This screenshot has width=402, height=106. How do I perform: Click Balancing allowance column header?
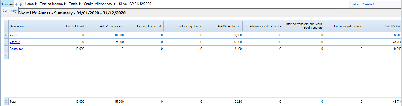tap(343, 26)
